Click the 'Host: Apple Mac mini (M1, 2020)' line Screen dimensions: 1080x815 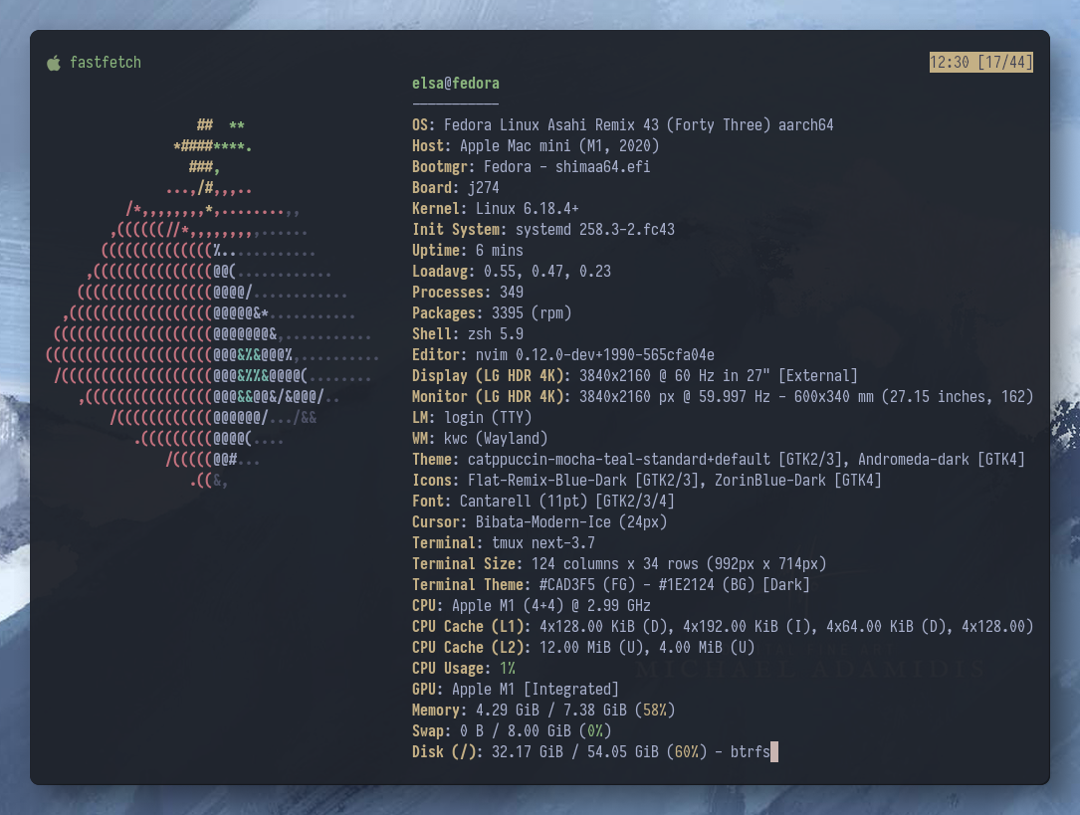click(536, 146)
